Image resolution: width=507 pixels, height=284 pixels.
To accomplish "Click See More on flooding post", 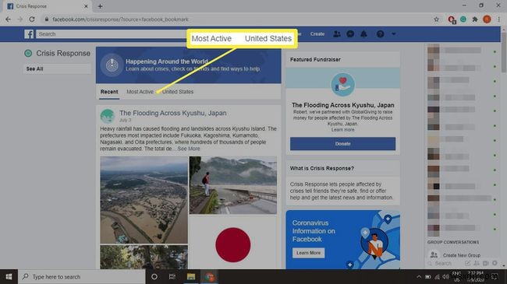I will click(x=189, y=149).
